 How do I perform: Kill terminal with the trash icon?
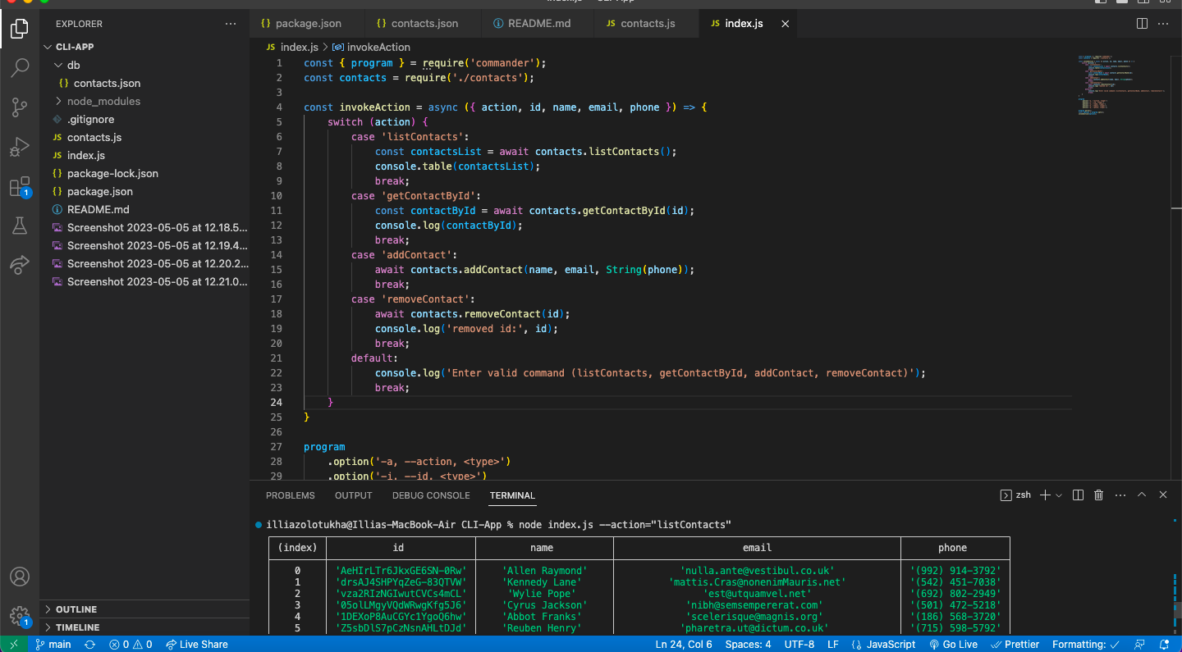coord(1099,495)
